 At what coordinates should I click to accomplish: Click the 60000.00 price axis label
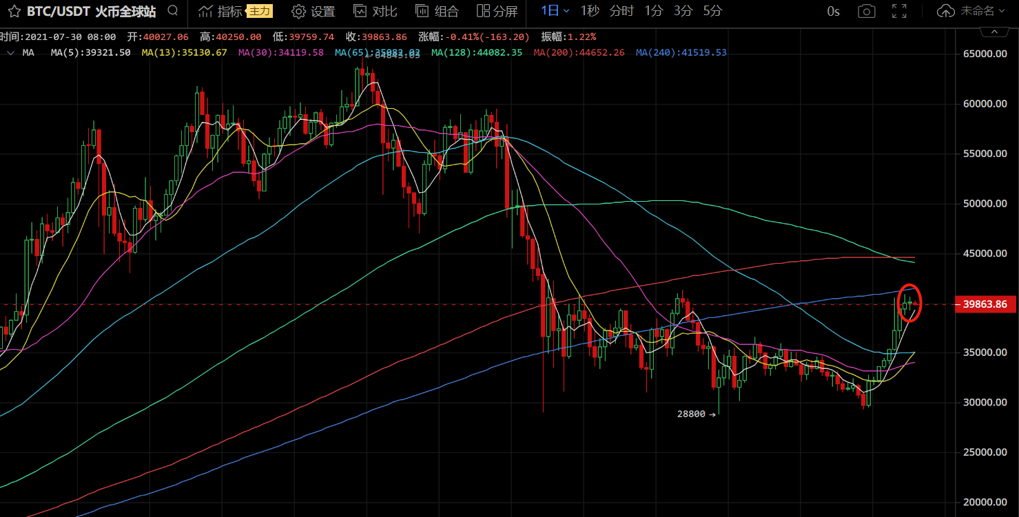coord(987,103)
